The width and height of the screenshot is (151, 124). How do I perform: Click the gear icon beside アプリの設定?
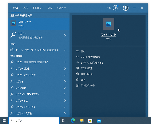click(x=77, y=68)
